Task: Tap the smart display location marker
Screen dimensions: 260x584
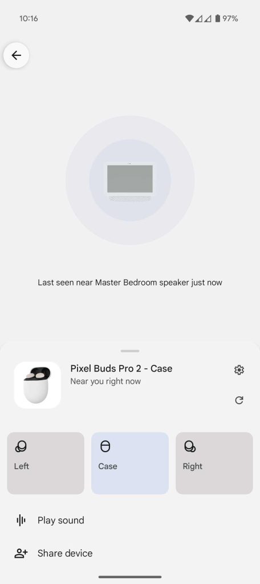Action: click(130, 182)
